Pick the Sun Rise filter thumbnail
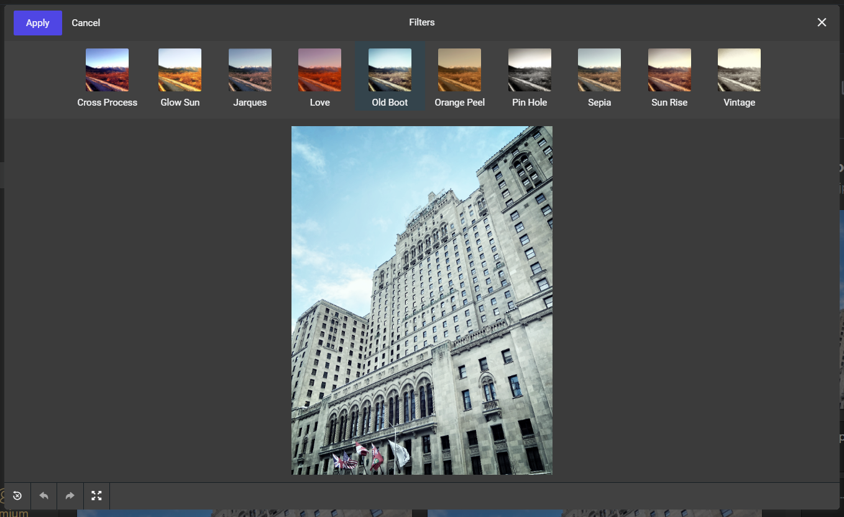Screen dimensions: 844x517 [669, 70]
